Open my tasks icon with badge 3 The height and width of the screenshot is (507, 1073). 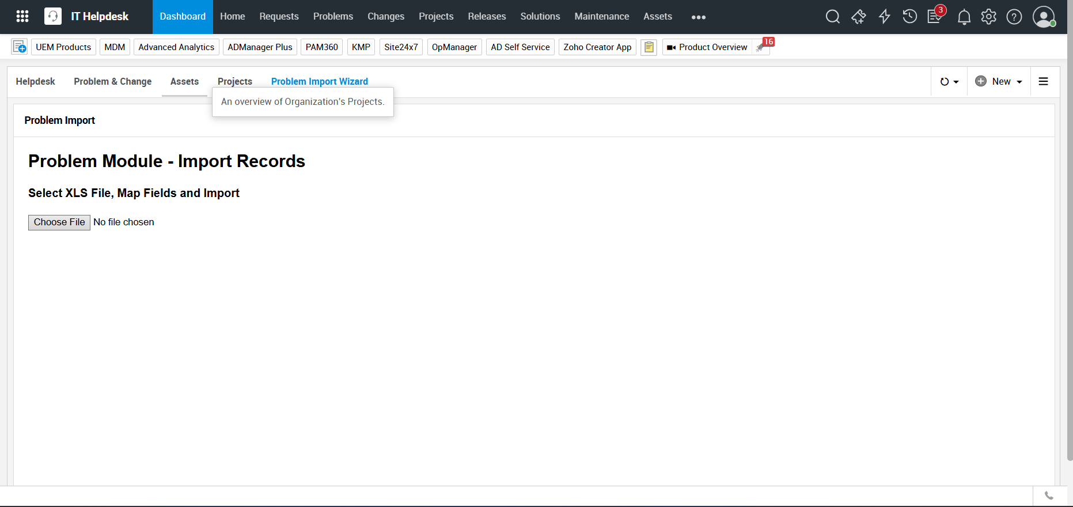pyautogui.click(x=935, y=17)
